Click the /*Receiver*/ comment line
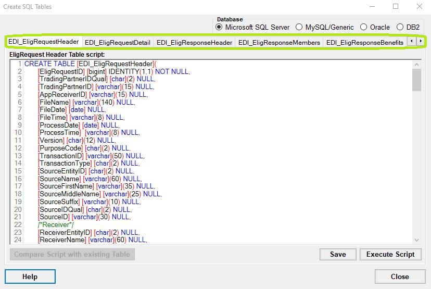The image size is (431, 289). tap(56, 224)
